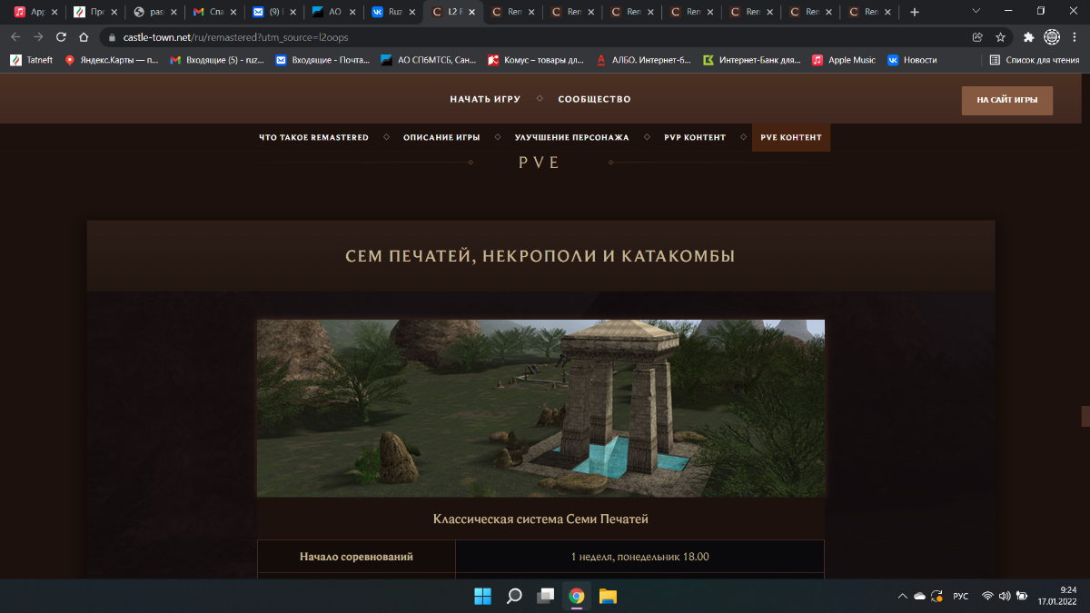
Task: Open the Extensions puzzle icon
Action: (x=1028, y=37)
